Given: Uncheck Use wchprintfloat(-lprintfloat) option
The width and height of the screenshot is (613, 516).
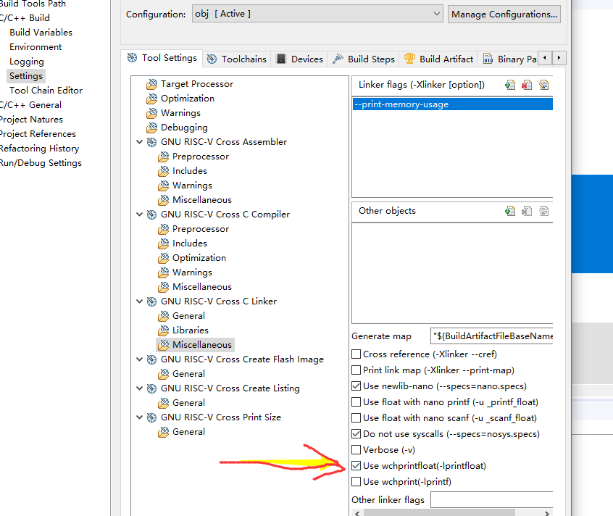Looking at the screenshot, I should click(356, 466).
